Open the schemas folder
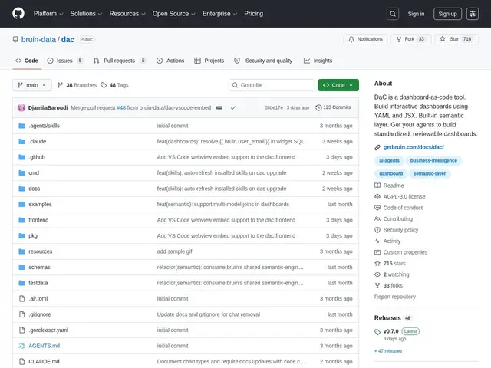This screenshot has width=491, height=368. coord(39,268)
